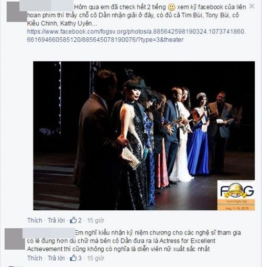Click the thumbs-up icon showing 3 likes
Image resolution: width=262 pixels, height=267 pixels.
pos(73,258)
